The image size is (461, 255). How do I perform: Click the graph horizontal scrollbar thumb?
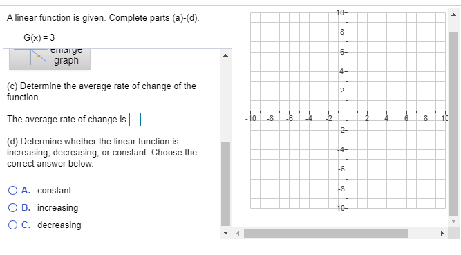coord(326,234)
